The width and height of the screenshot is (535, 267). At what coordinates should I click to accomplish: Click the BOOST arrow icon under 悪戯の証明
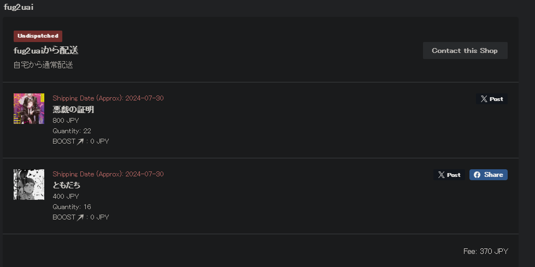[80, 141]
